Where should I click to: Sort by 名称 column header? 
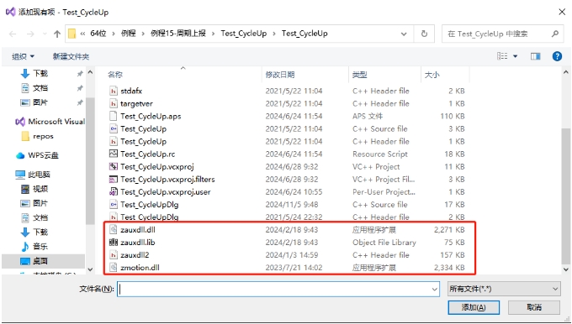point(115,75)
